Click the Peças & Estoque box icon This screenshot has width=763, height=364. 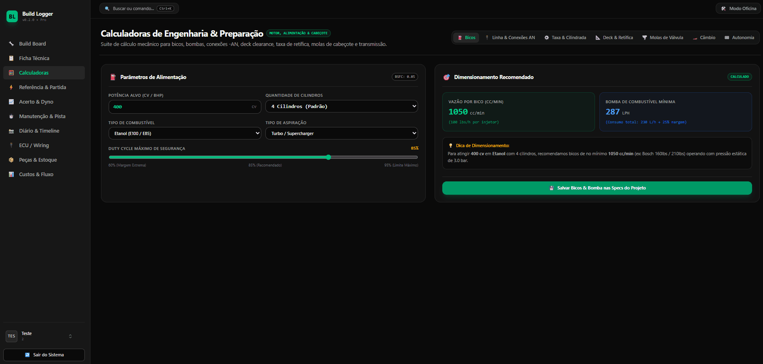11,160
